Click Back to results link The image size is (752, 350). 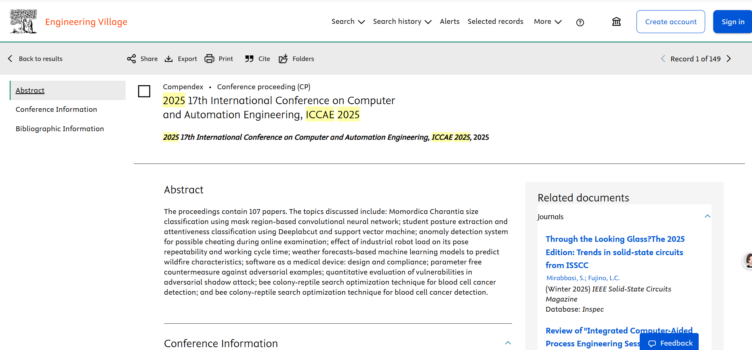[x=41, y=59]
